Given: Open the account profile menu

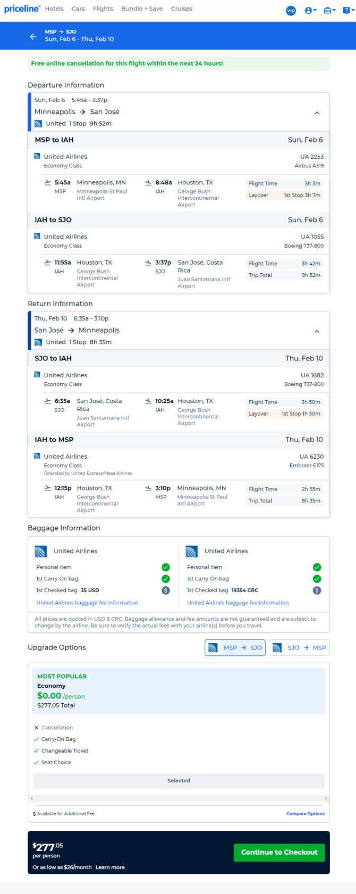Looking at the screenshot, I should [x=311, y=11].
